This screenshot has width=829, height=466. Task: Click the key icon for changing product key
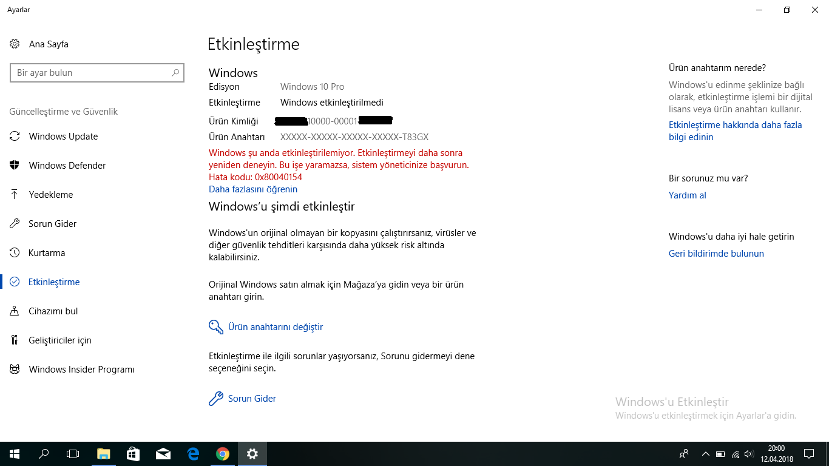coord(216,327)
